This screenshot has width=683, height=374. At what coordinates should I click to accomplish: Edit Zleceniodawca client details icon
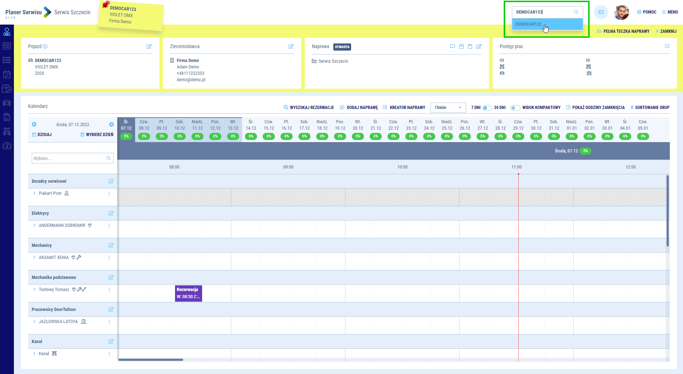point(291,47)
